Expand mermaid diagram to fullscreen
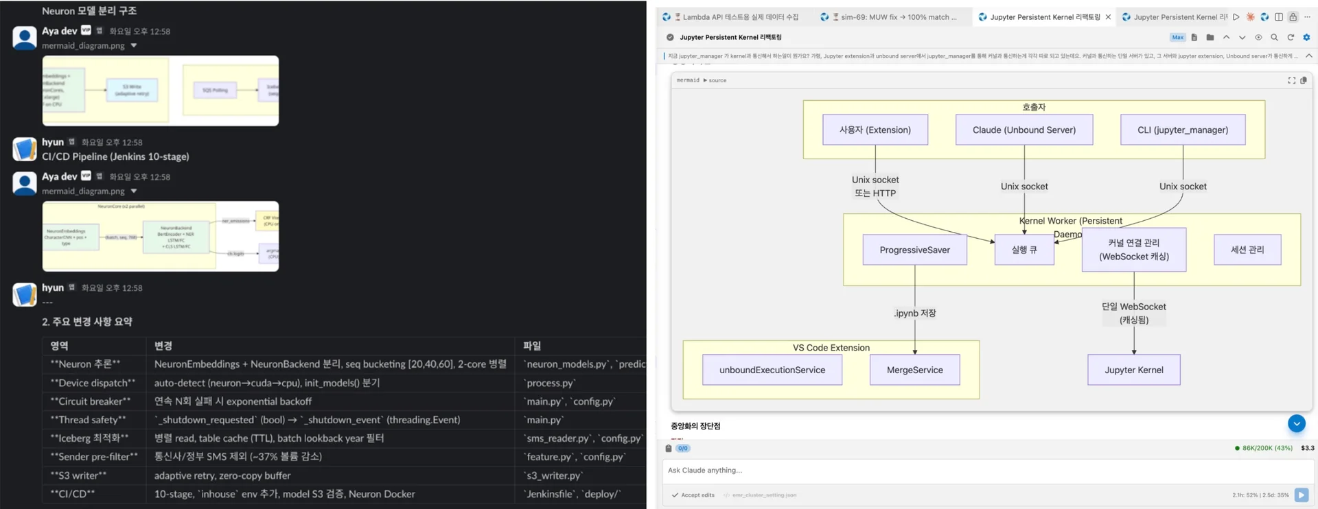The height and width of the screenshot is (509, 1318). click(x=1291, y=80)
